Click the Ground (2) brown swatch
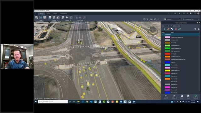Viewport: 201px width, 113px height. coord(167,43)
